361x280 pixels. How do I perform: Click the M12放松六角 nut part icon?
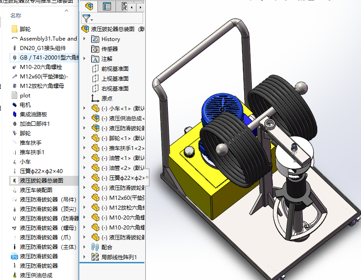click(95, 207)
